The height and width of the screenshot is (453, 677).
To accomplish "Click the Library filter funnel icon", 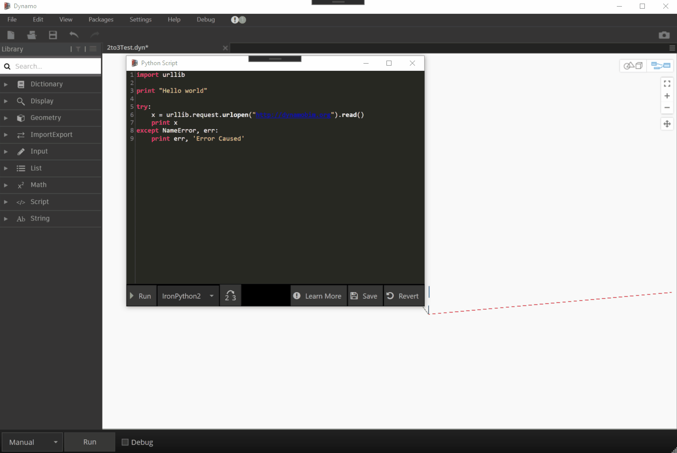I will tap(78, 49).
